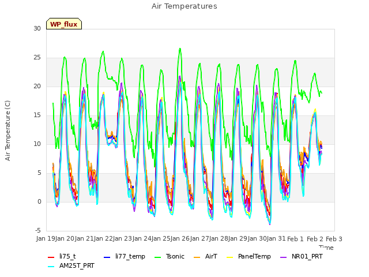Click the 20 y-axis tick label
Image resolution: width=369 pixels, height=277 pixels.
pos(37,86)
